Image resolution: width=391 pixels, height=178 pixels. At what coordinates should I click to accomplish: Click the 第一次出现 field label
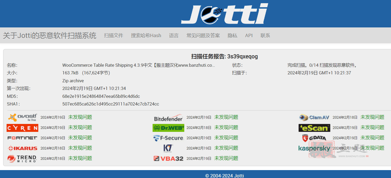[18, 88]
